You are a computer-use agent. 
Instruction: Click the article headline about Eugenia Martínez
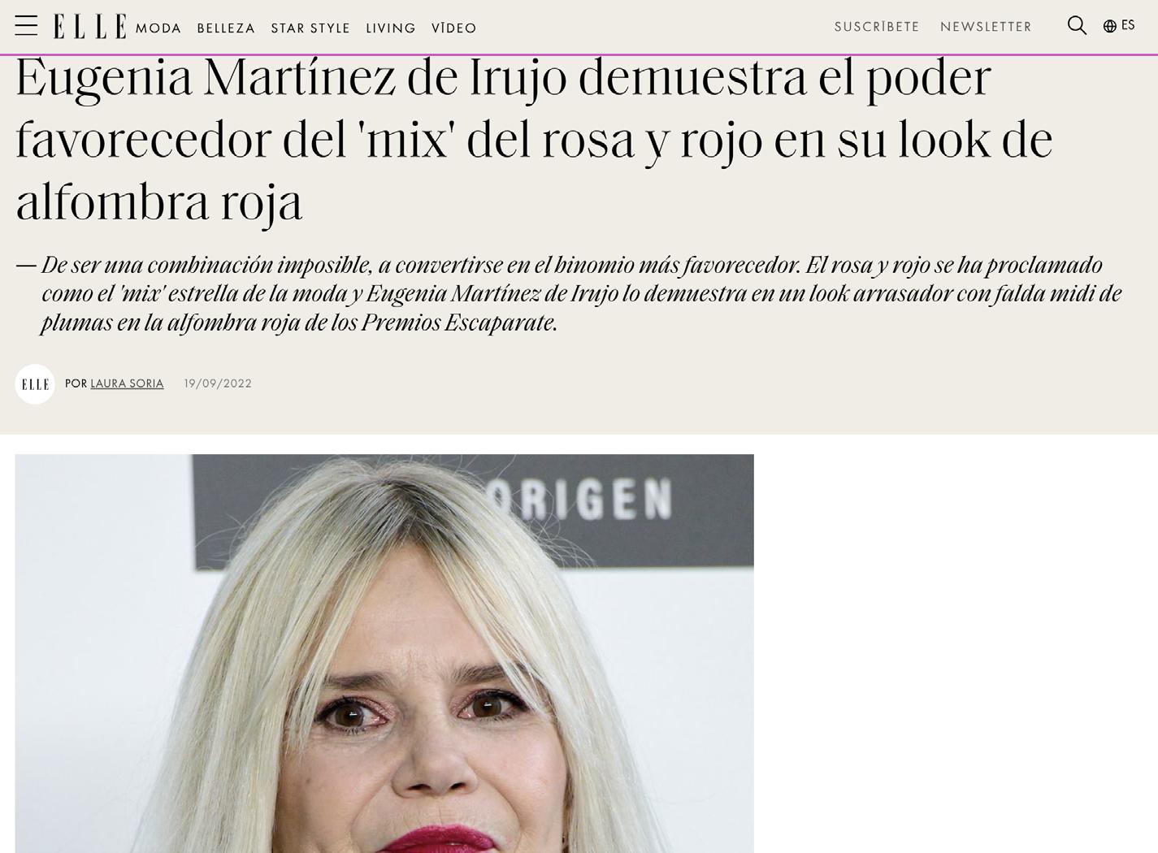(x=535, y=140)
